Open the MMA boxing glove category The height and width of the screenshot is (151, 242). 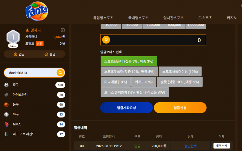[x=34, y=124]
